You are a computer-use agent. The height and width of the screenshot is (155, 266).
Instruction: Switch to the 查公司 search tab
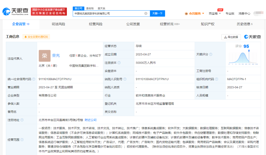(79, 8)
